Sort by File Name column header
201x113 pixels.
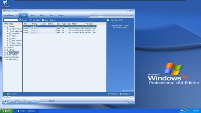[89, 24]
